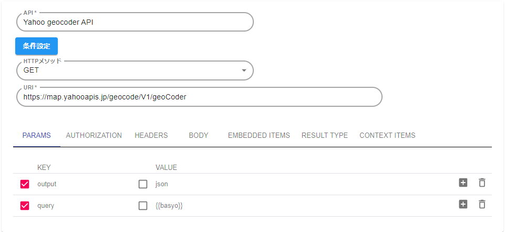The height and width of the screenshot is (232, 505).
Task: Tick the checkbox beside {{basyo}} value
Action: (x=143, y=206)
